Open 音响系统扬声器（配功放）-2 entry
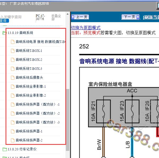Viewport: 159px width, 158px height. [x=38, y=113]
